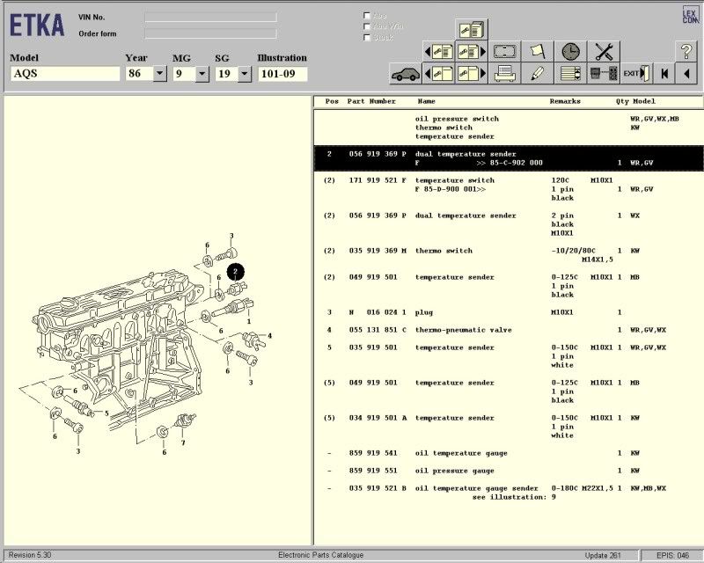Open the clock icon tool

coord(570,52)
